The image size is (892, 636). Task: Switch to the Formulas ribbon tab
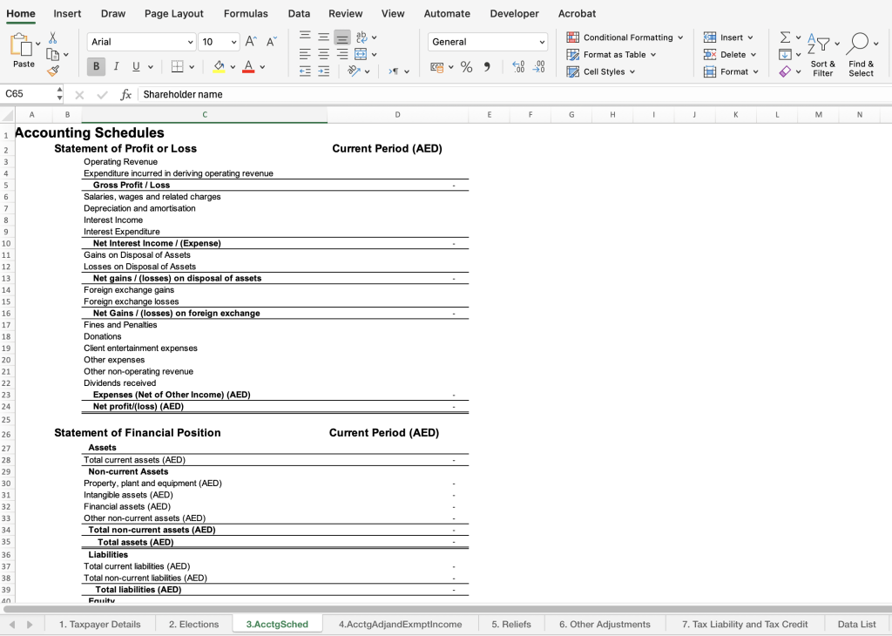(x=245, y=13)
